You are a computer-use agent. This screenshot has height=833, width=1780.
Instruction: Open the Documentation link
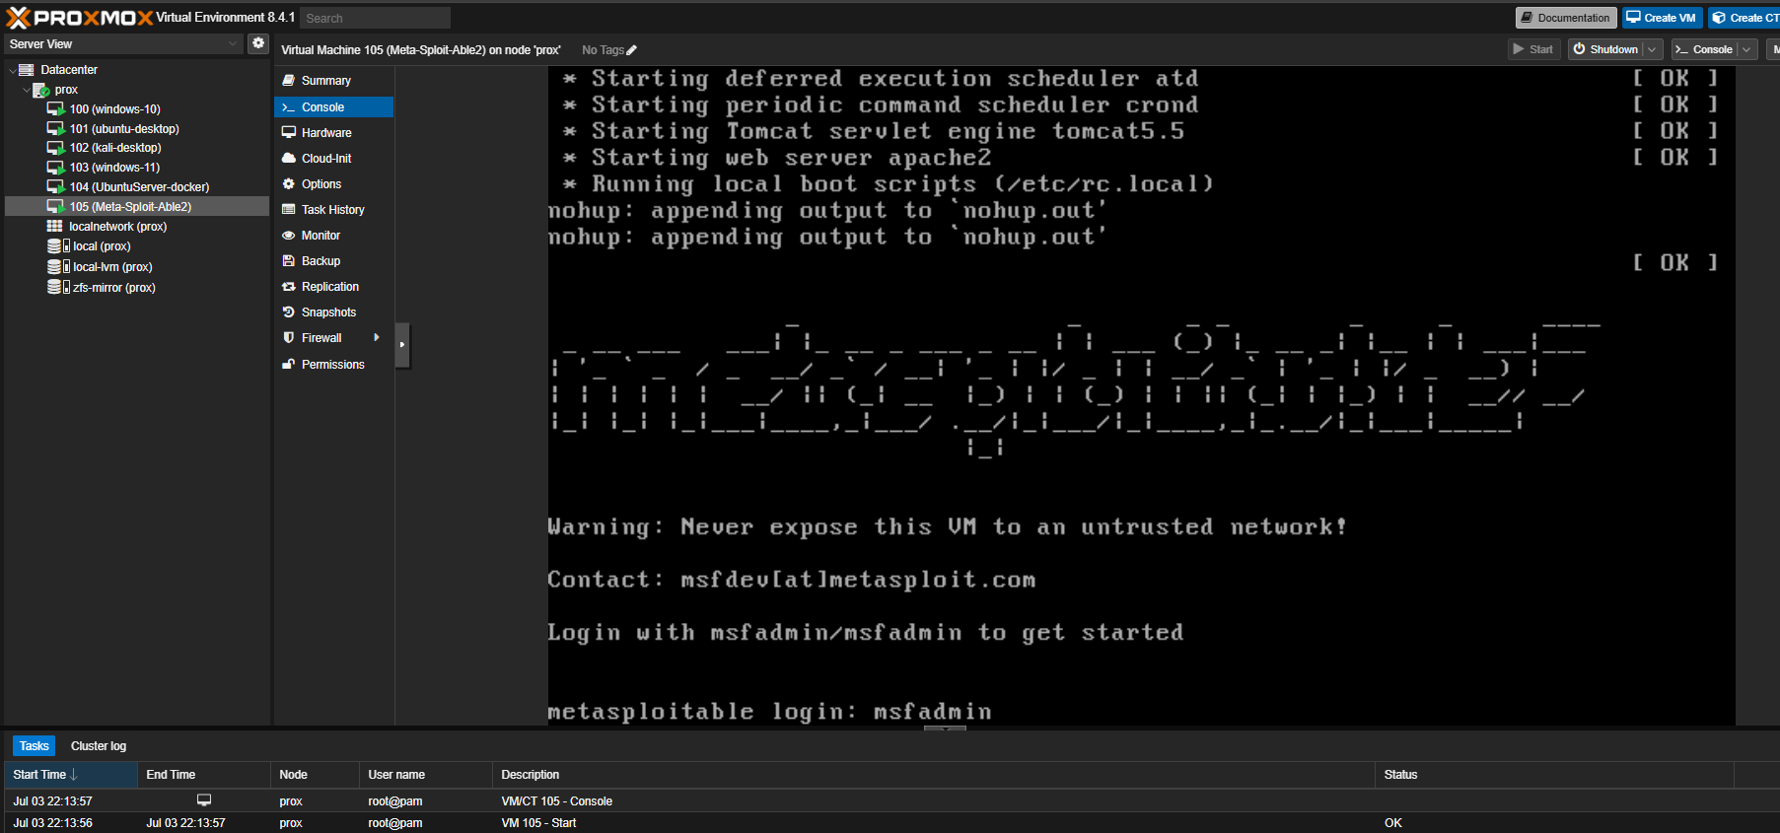click(x=1565, y=18)
